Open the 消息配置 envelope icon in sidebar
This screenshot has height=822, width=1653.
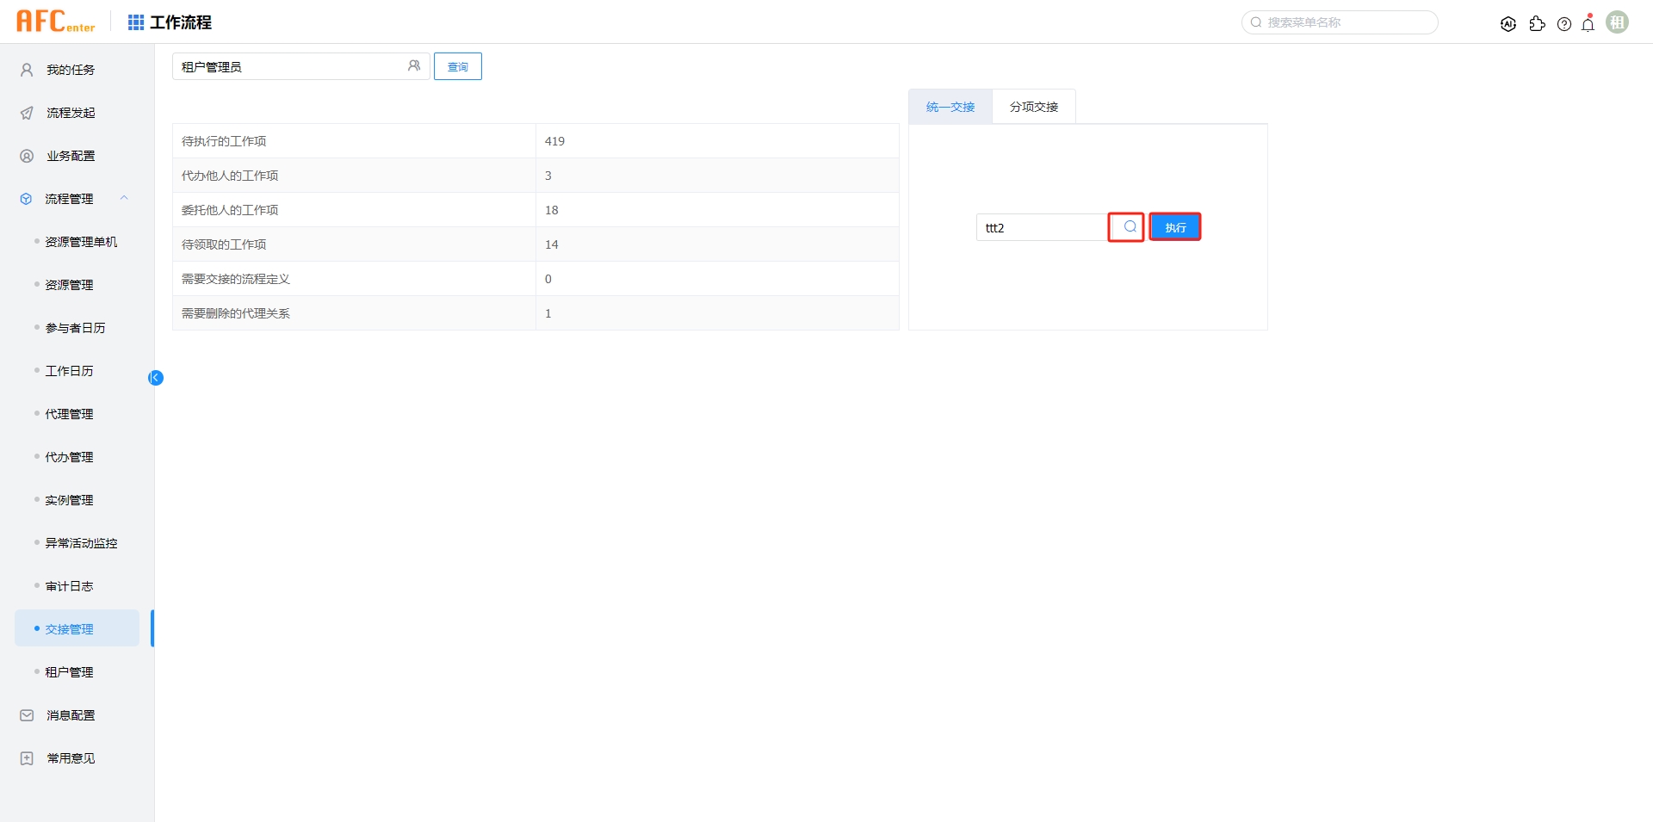click(x=25, y=714)
